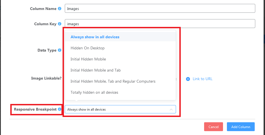
Task: Click the Responsive Breakpoint select box text
Action: click(86, 109)
